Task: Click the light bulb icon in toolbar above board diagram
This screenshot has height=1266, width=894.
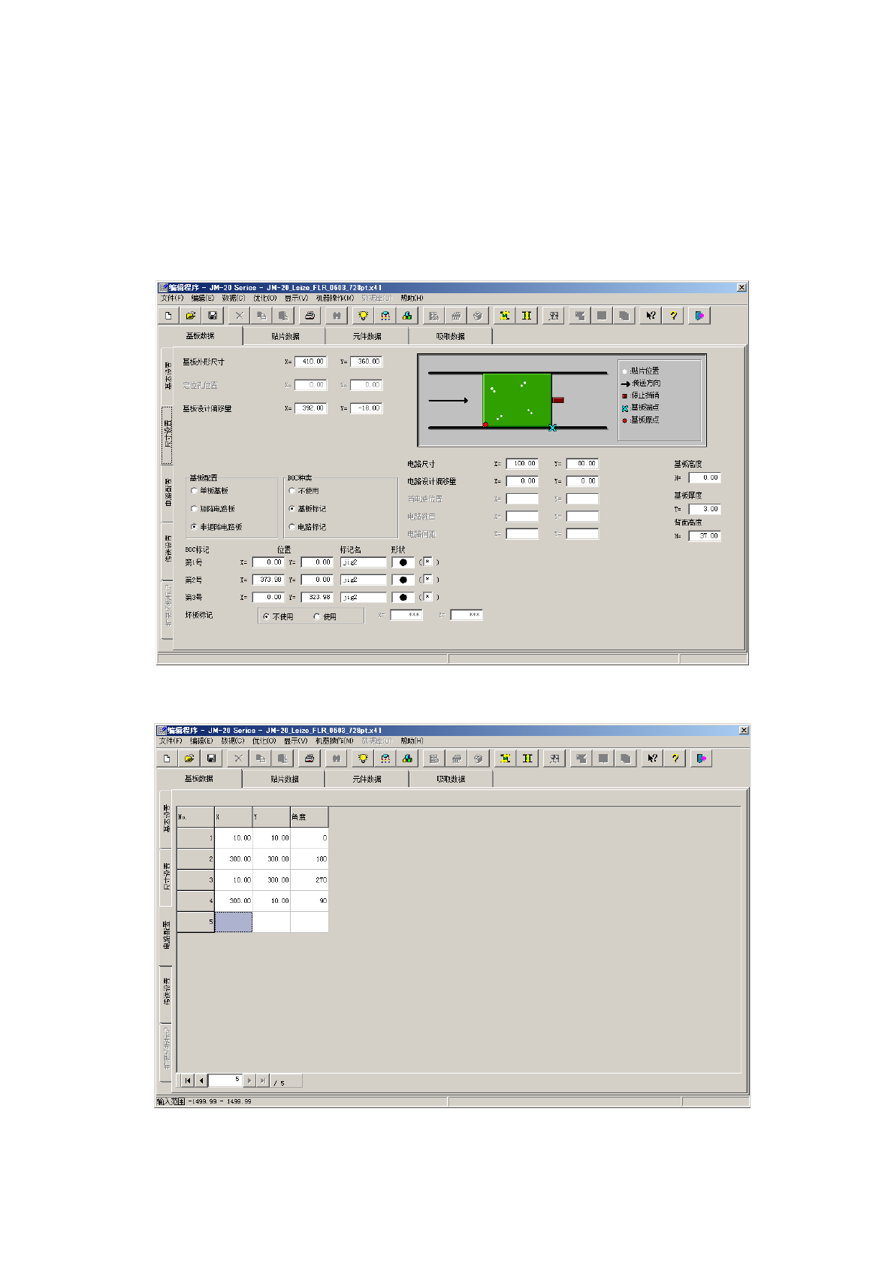Action: (363, 316)
